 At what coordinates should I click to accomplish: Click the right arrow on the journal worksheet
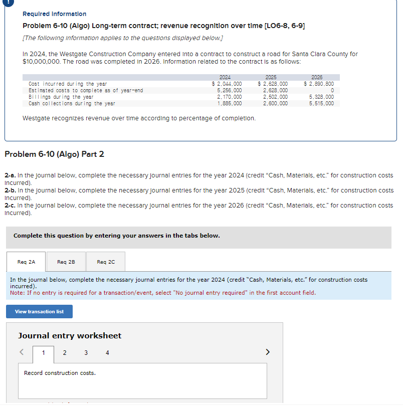point(268,352)
